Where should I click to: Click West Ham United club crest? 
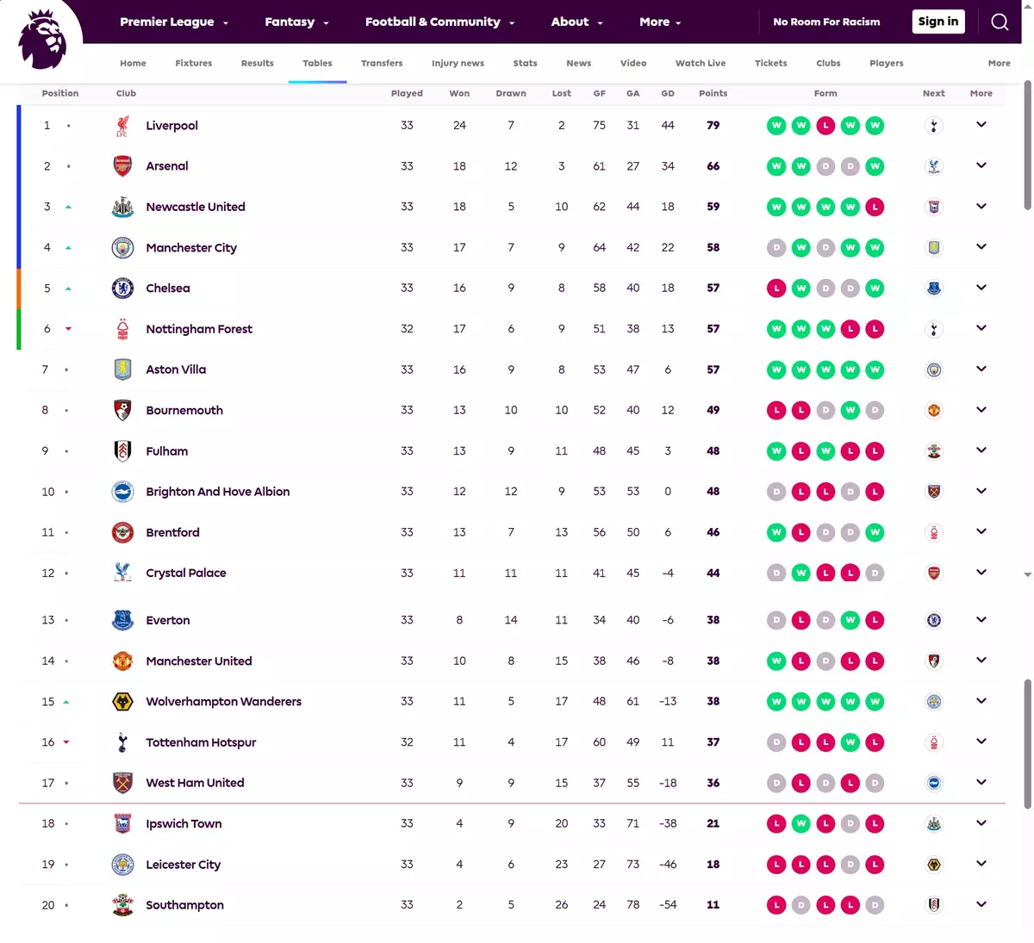122,783
